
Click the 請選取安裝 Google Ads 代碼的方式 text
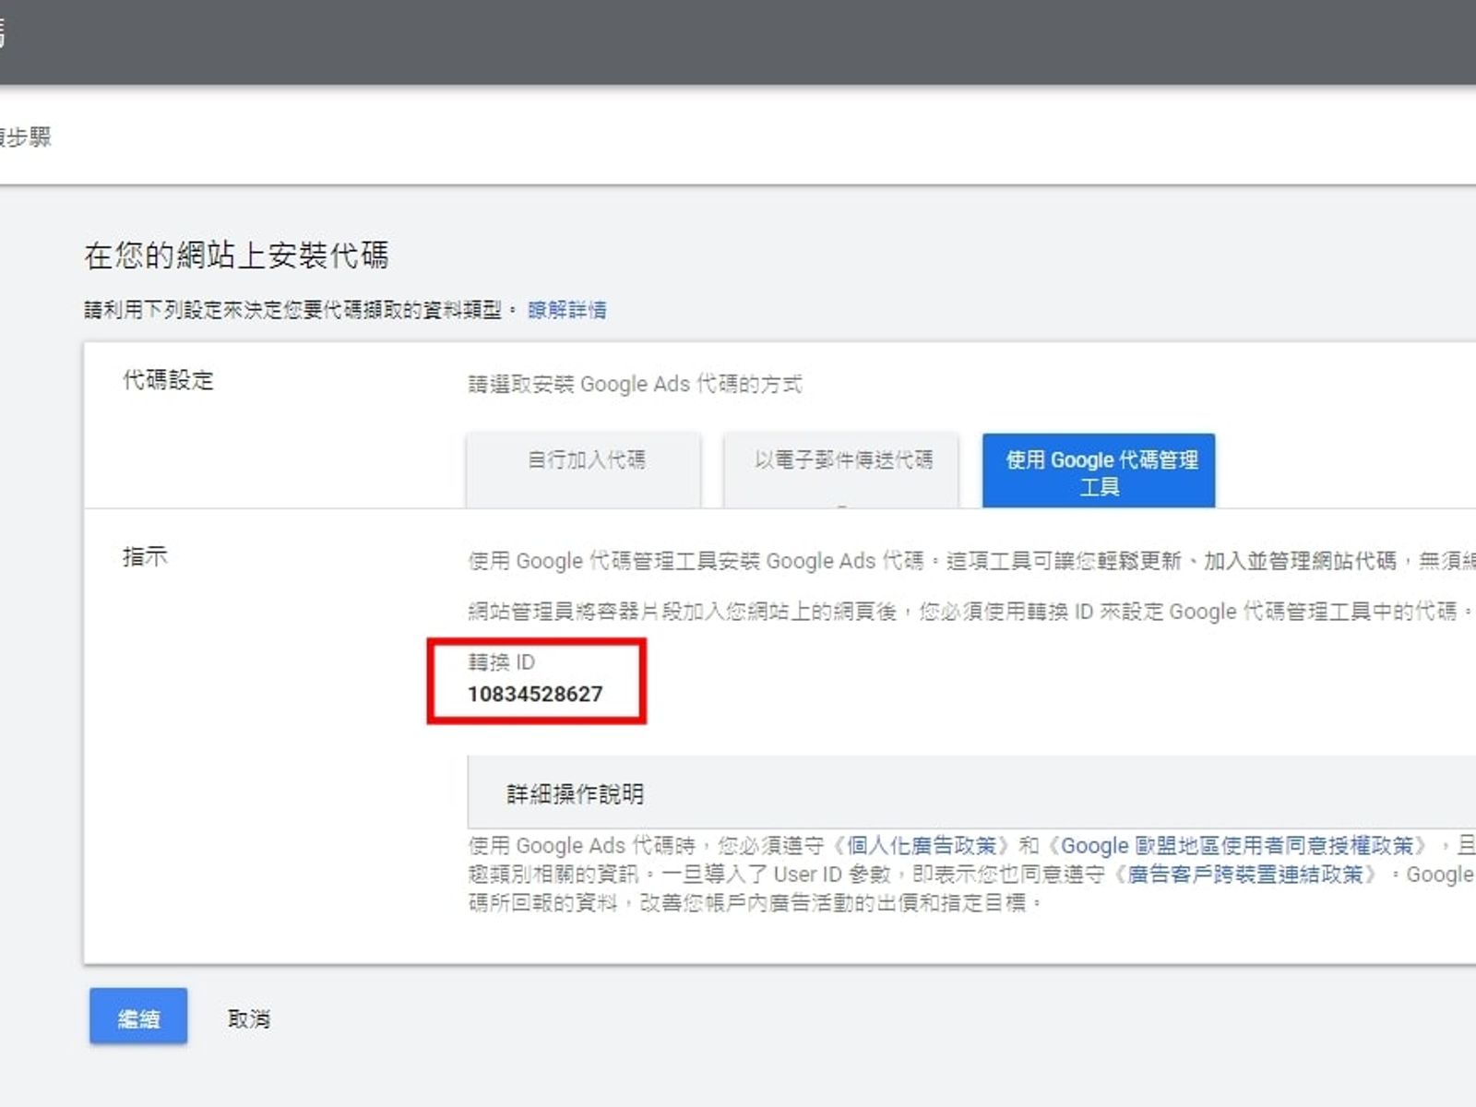tap(635, 384)
